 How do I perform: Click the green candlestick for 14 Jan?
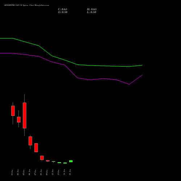point(65,163)
